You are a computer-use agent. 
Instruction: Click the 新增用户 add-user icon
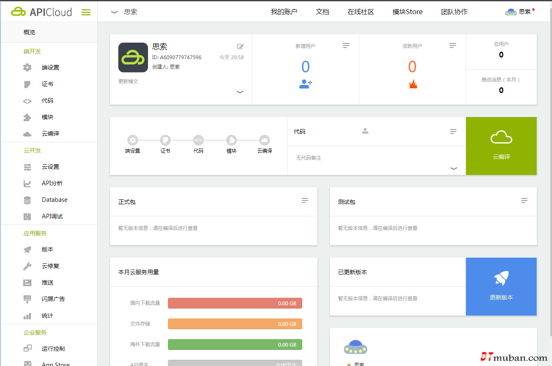click(x=306, y=84)
